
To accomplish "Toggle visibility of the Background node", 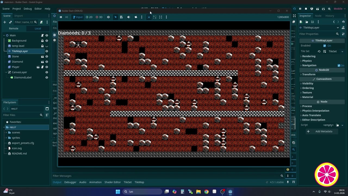I will (x=46, y=41).
